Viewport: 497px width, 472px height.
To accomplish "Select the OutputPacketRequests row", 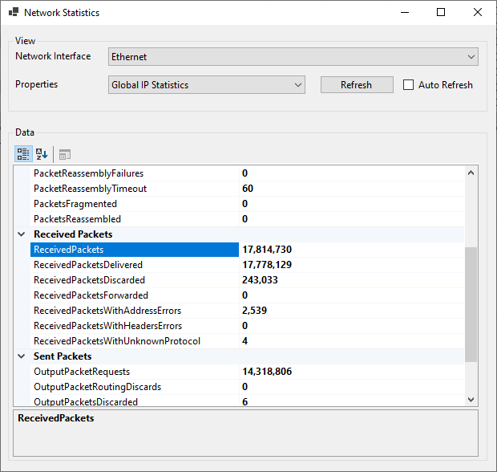I will pyautogui.click(x=247, y=372).
